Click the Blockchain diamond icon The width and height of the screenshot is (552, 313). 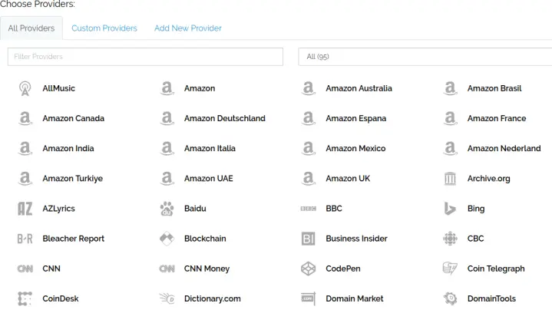pos(167,239)
